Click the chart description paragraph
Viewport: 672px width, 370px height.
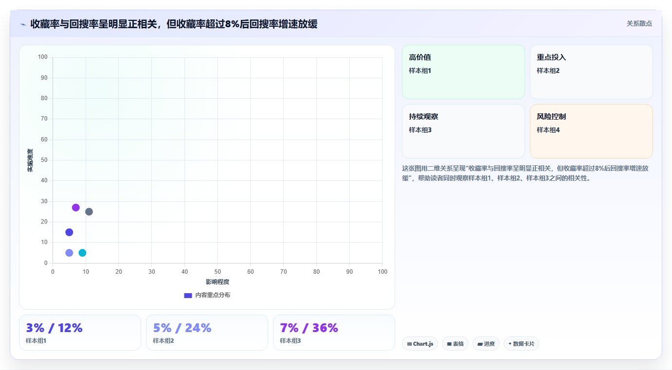(525, 173)
